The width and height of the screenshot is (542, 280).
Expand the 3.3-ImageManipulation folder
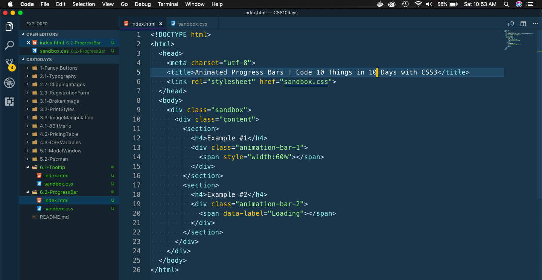click(x=69, y=117)
